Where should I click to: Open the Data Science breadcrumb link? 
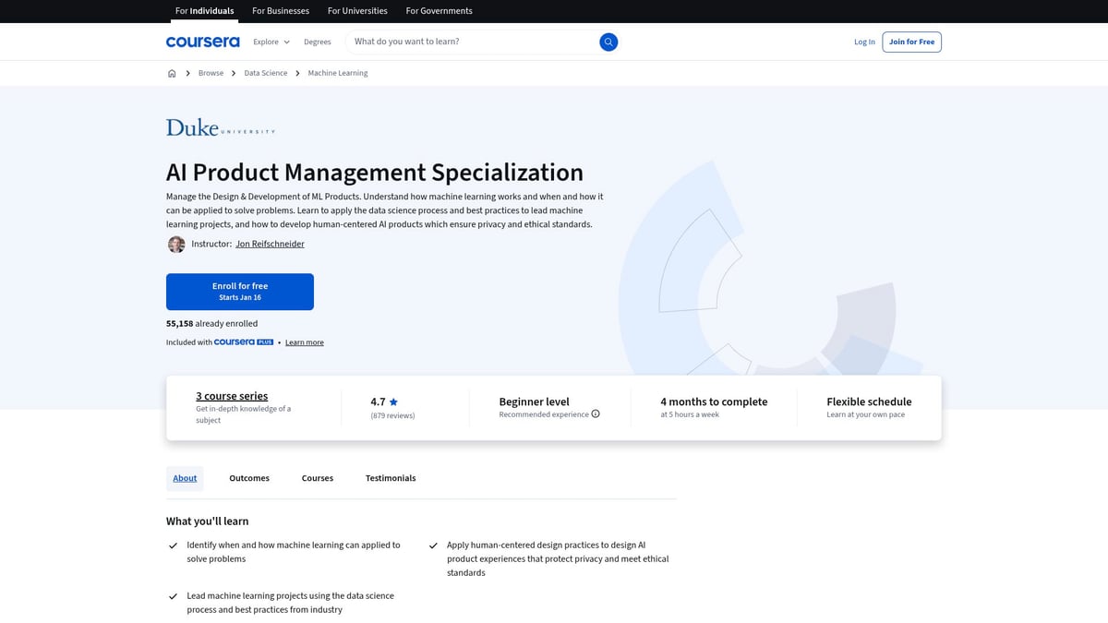(266, 73)
